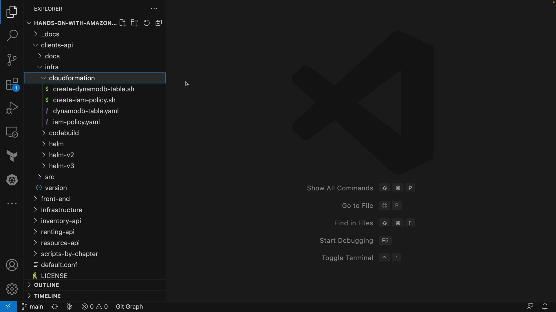Viewport: 556px width, 312px height.
Task: Open the Extensions view icon
Action: tap(12, 84)
